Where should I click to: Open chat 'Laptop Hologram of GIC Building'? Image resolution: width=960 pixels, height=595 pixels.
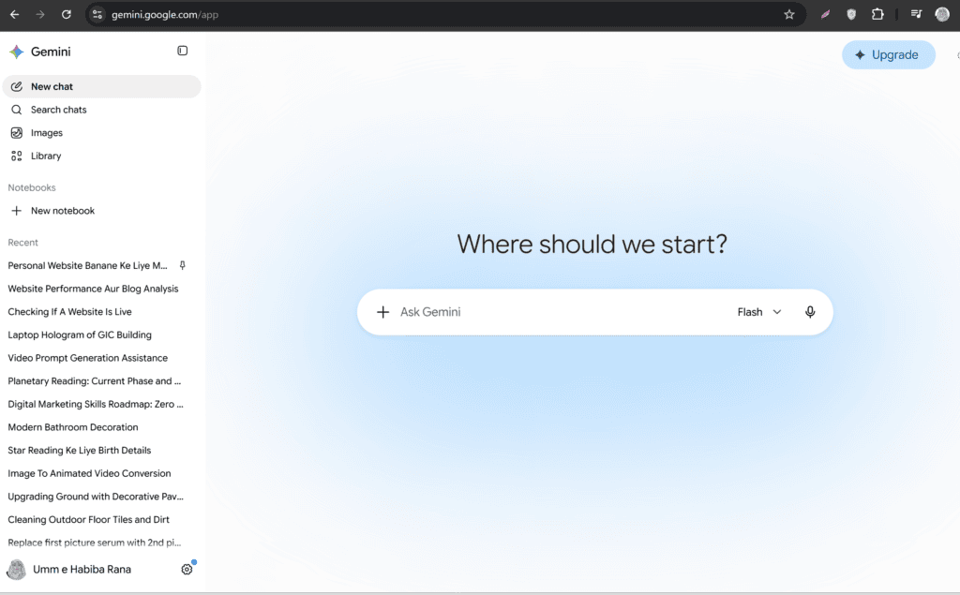[80, 335]
